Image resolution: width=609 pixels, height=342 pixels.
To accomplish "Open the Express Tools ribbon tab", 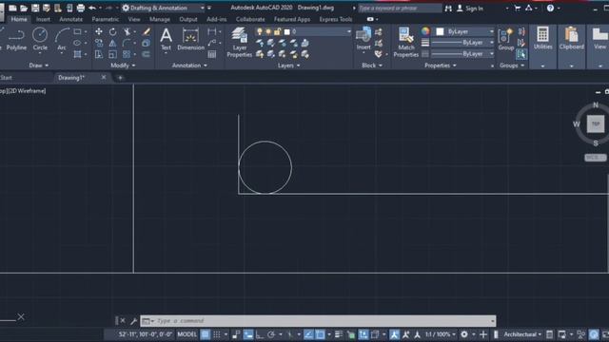I will click(336, 19).
